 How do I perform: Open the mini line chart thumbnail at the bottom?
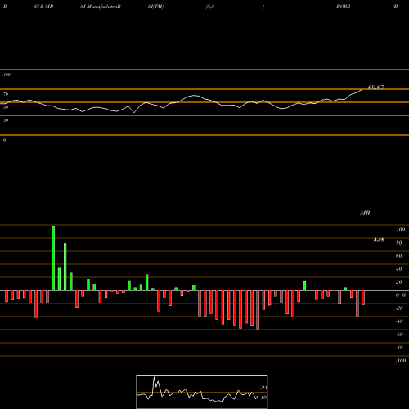[202, 392]
